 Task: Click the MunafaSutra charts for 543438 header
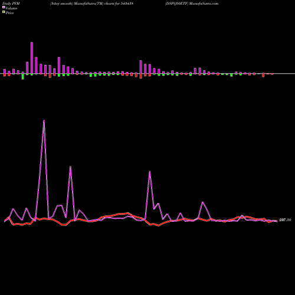point(91,4)
